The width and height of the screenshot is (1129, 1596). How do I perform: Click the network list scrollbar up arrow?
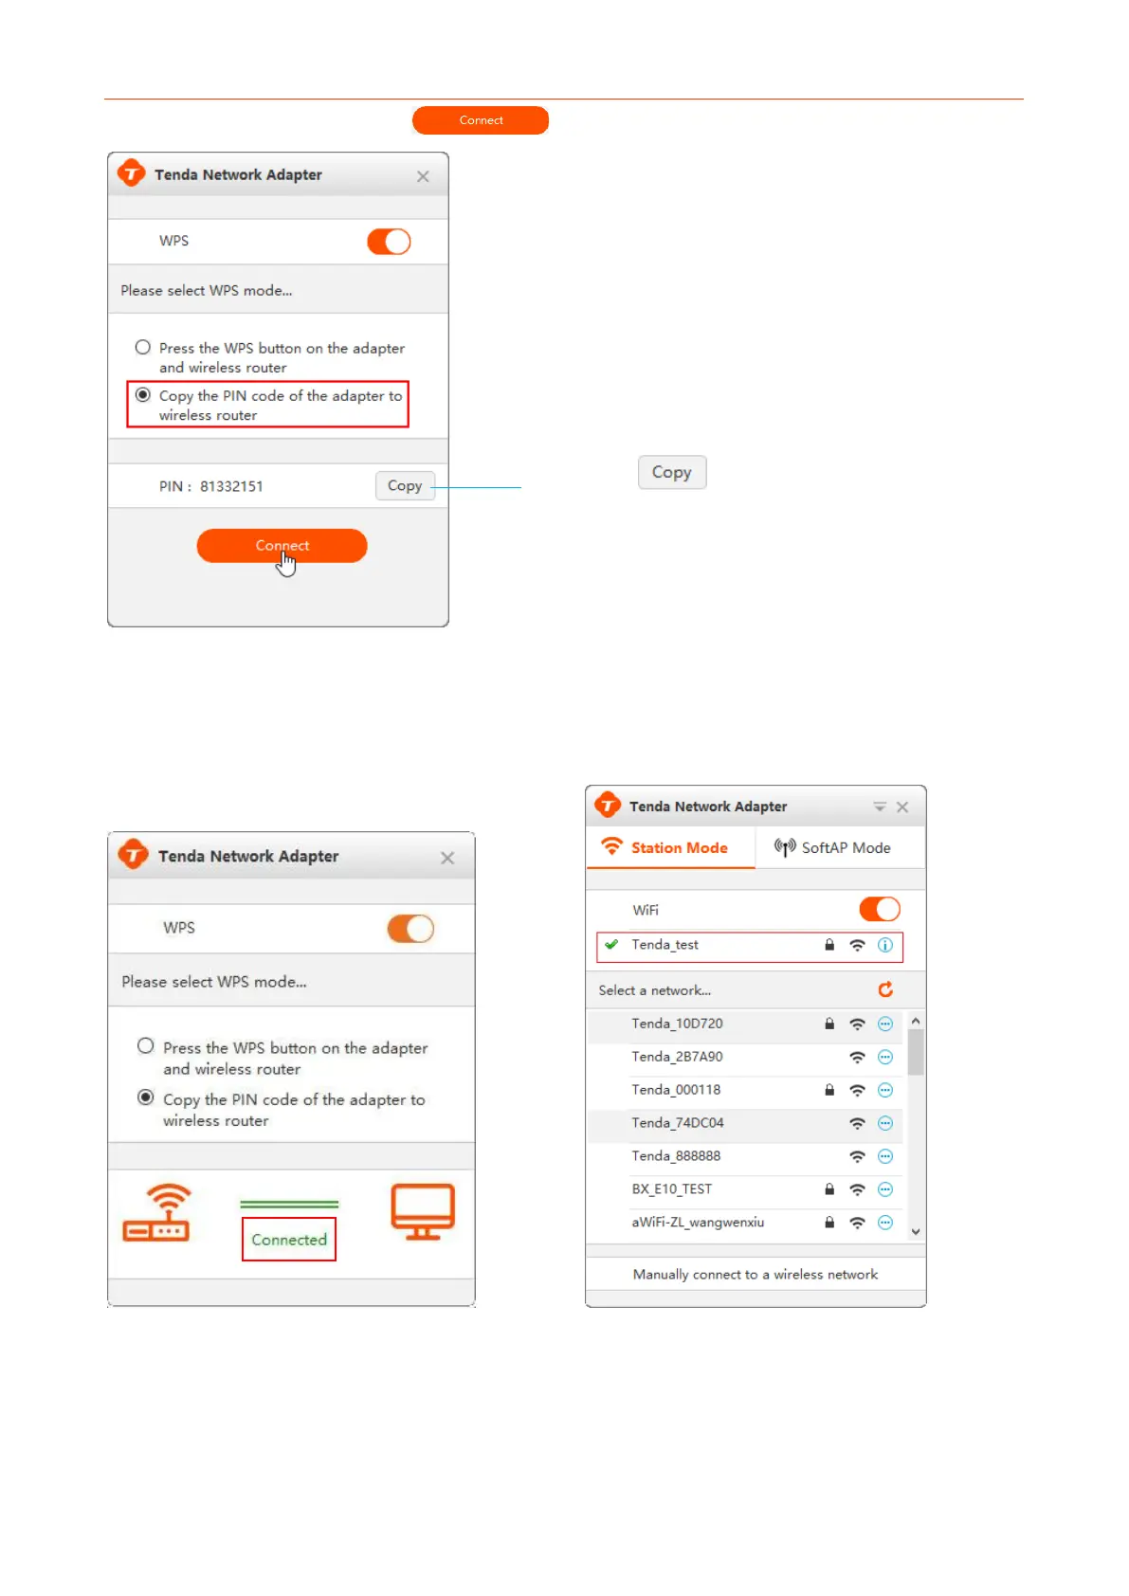coord(916,1022)
